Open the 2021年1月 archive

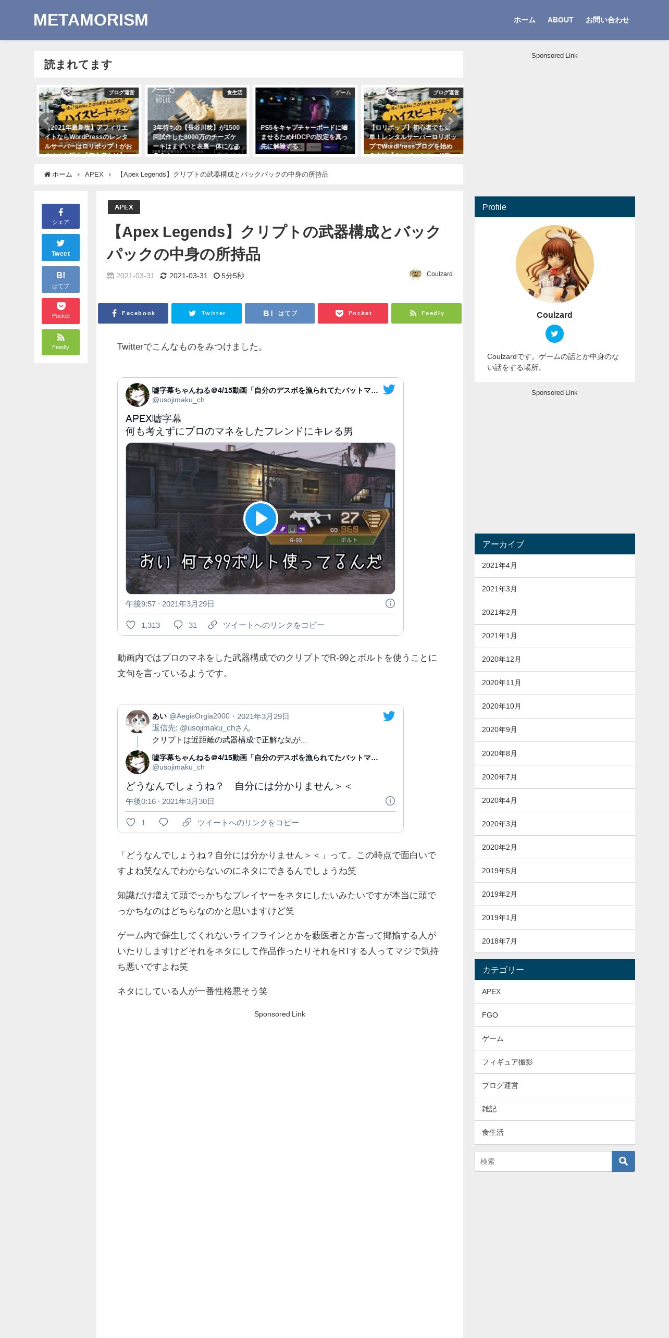(x=554, y=636)
